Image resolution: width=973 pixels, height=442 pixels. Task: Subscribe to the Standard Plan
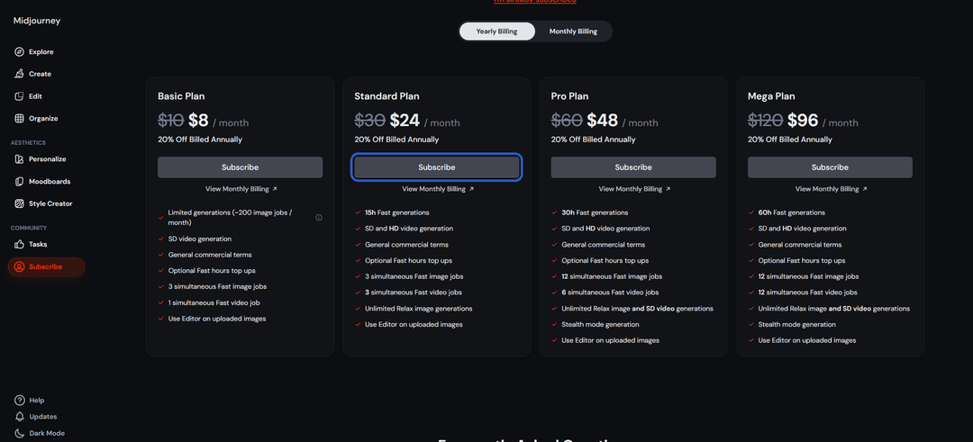[437, 167]
